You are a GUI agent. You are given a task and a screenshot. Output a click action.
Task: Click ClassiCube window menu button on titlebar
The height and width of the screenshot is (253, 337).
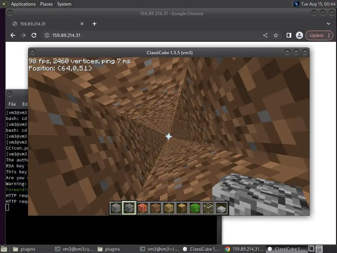[33, 52]
